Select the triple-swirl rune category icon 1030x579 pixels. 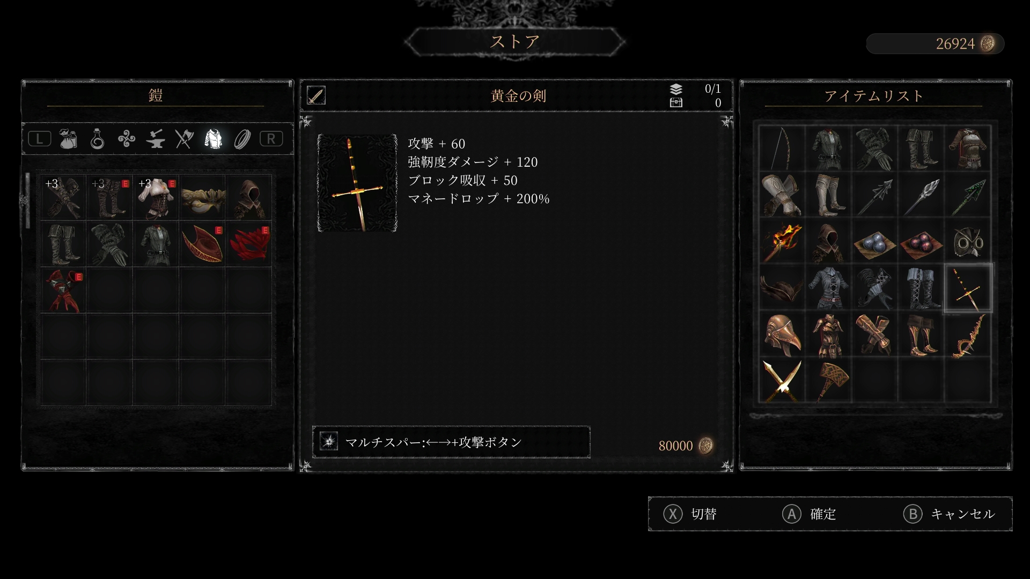127,139
